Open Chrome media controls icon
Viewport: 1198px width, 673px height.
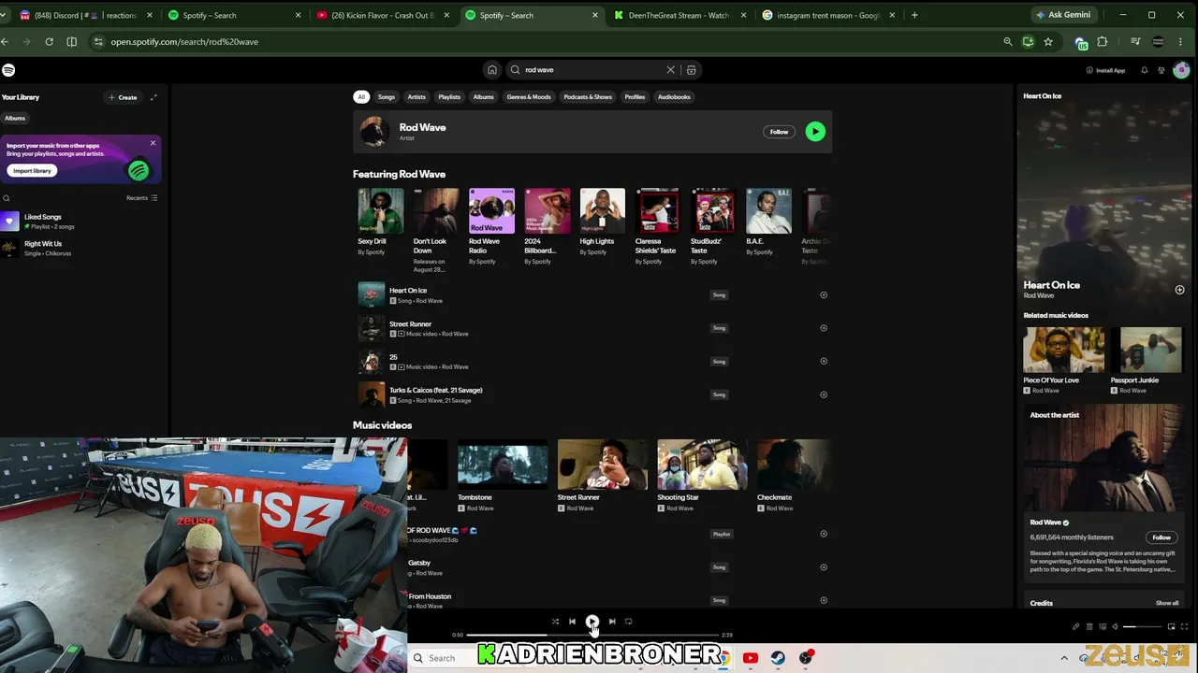1135,42
